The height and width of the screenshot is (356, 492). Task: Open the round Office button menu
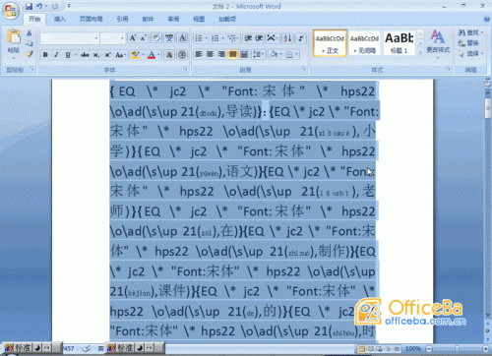pos(11,11)
